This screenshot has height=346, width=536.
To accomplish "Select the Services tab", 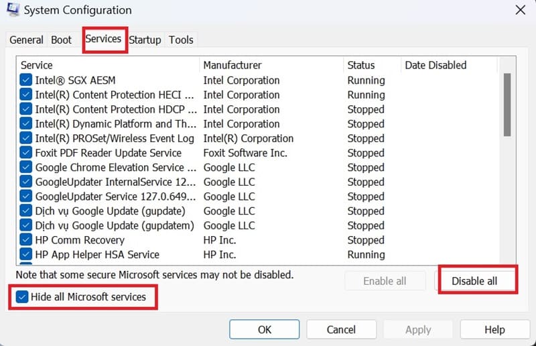I will 103,39.
